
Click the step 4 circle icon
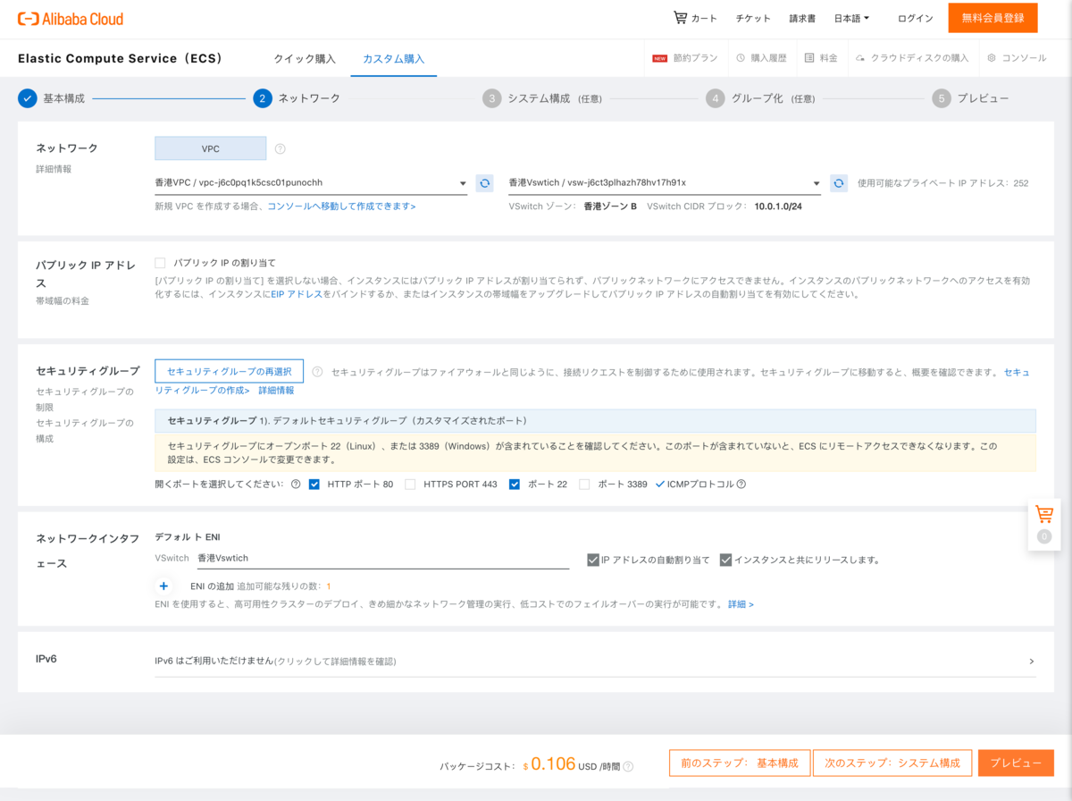pyautogui.click(x=715, y=98)
